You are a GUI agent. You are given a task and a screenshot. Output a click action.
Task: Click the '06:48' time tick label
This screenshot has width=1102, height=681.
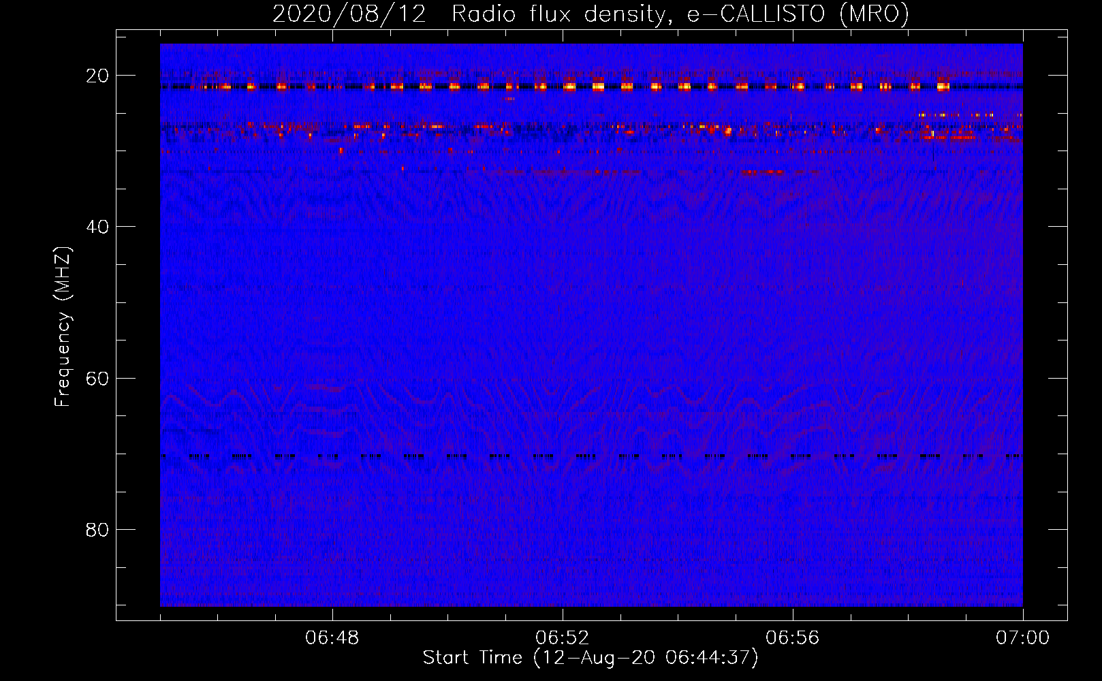point(332,638)
